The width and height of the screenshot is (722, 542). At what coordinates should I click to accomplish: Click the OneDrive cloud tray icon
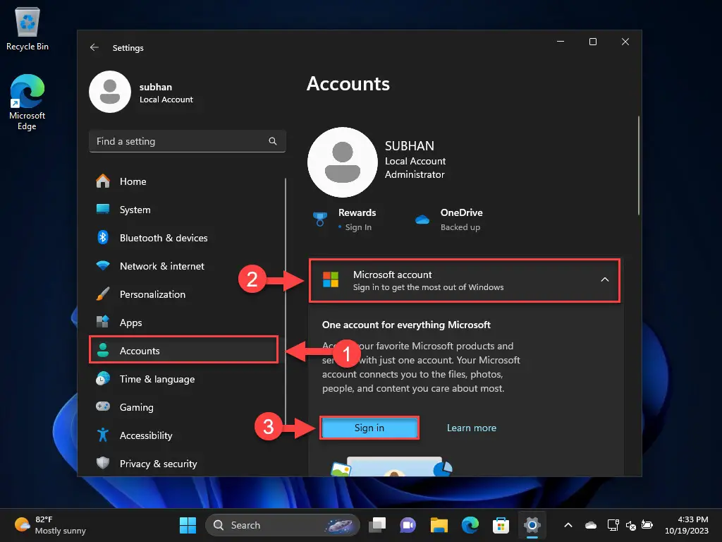(591, 525)
